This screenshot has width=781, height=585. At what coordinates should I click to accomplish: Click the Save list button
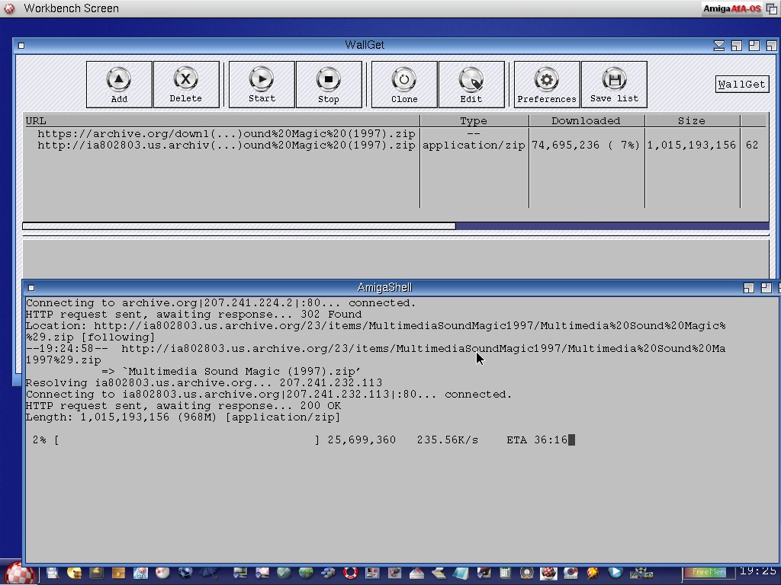pyautogui.click(x=614, y=85)
